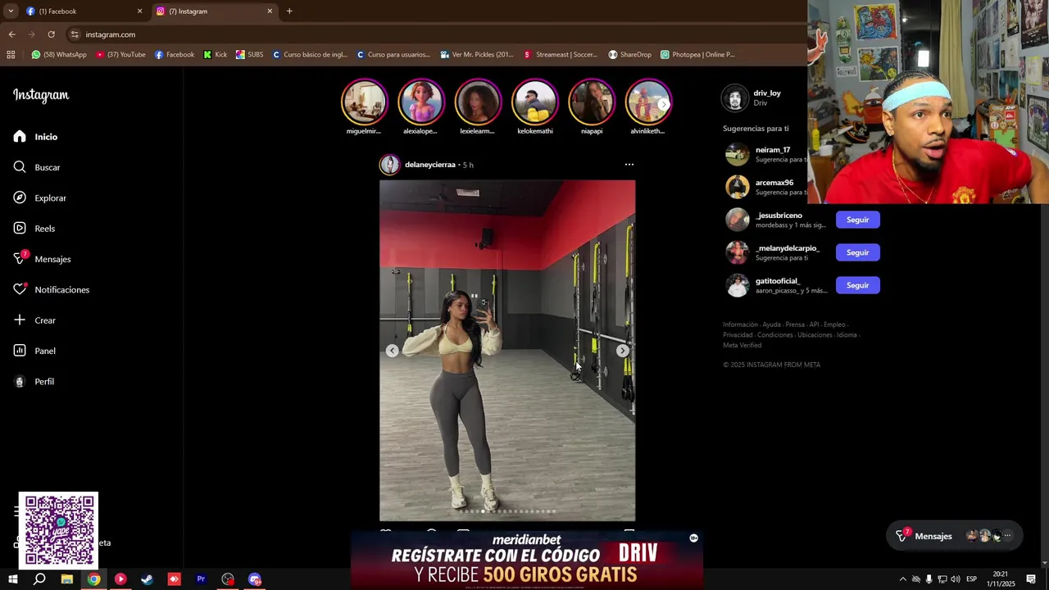The image size is (1049, 590).
Task: Open driv_loy account profile
Action: [x=767, y=93]
